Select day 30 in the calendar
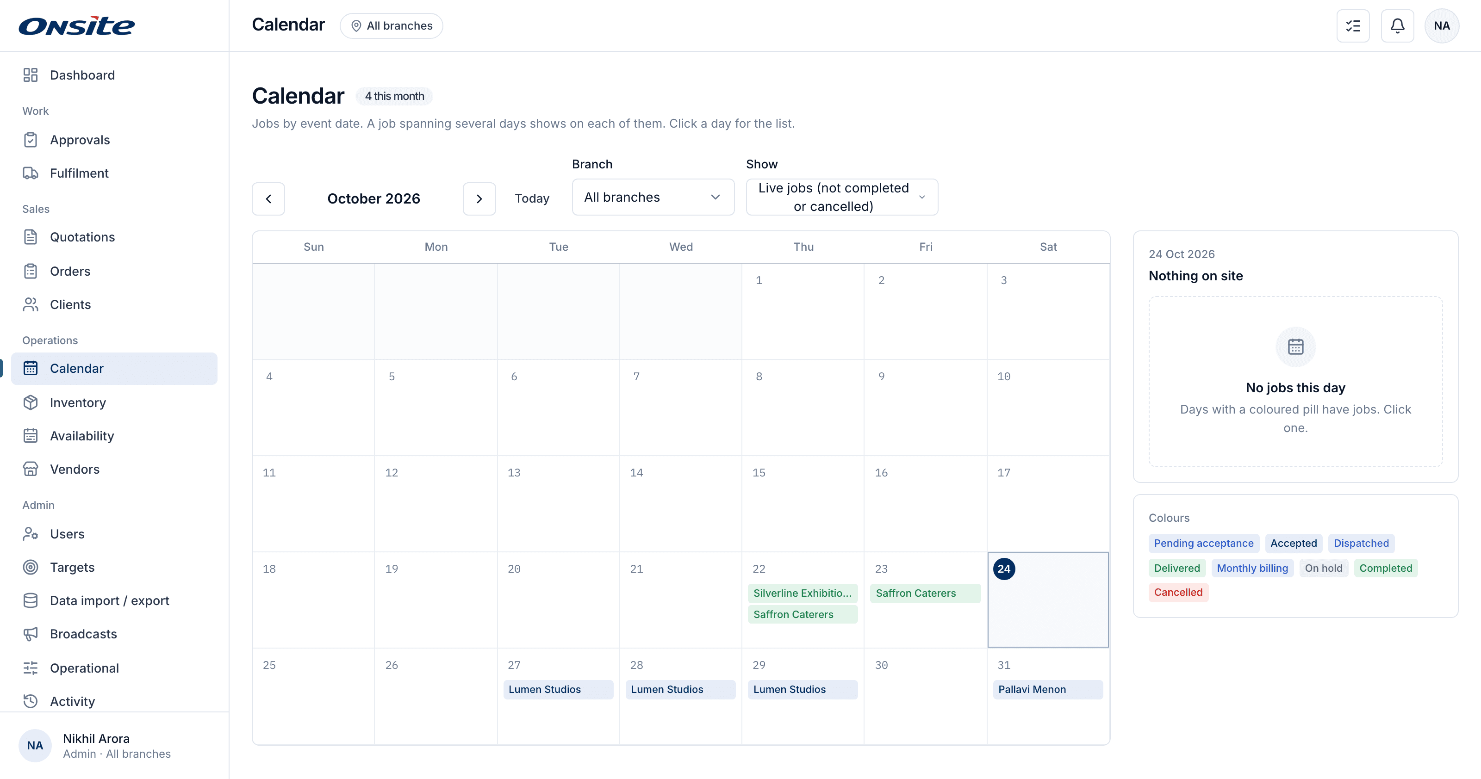 point(925,696)
